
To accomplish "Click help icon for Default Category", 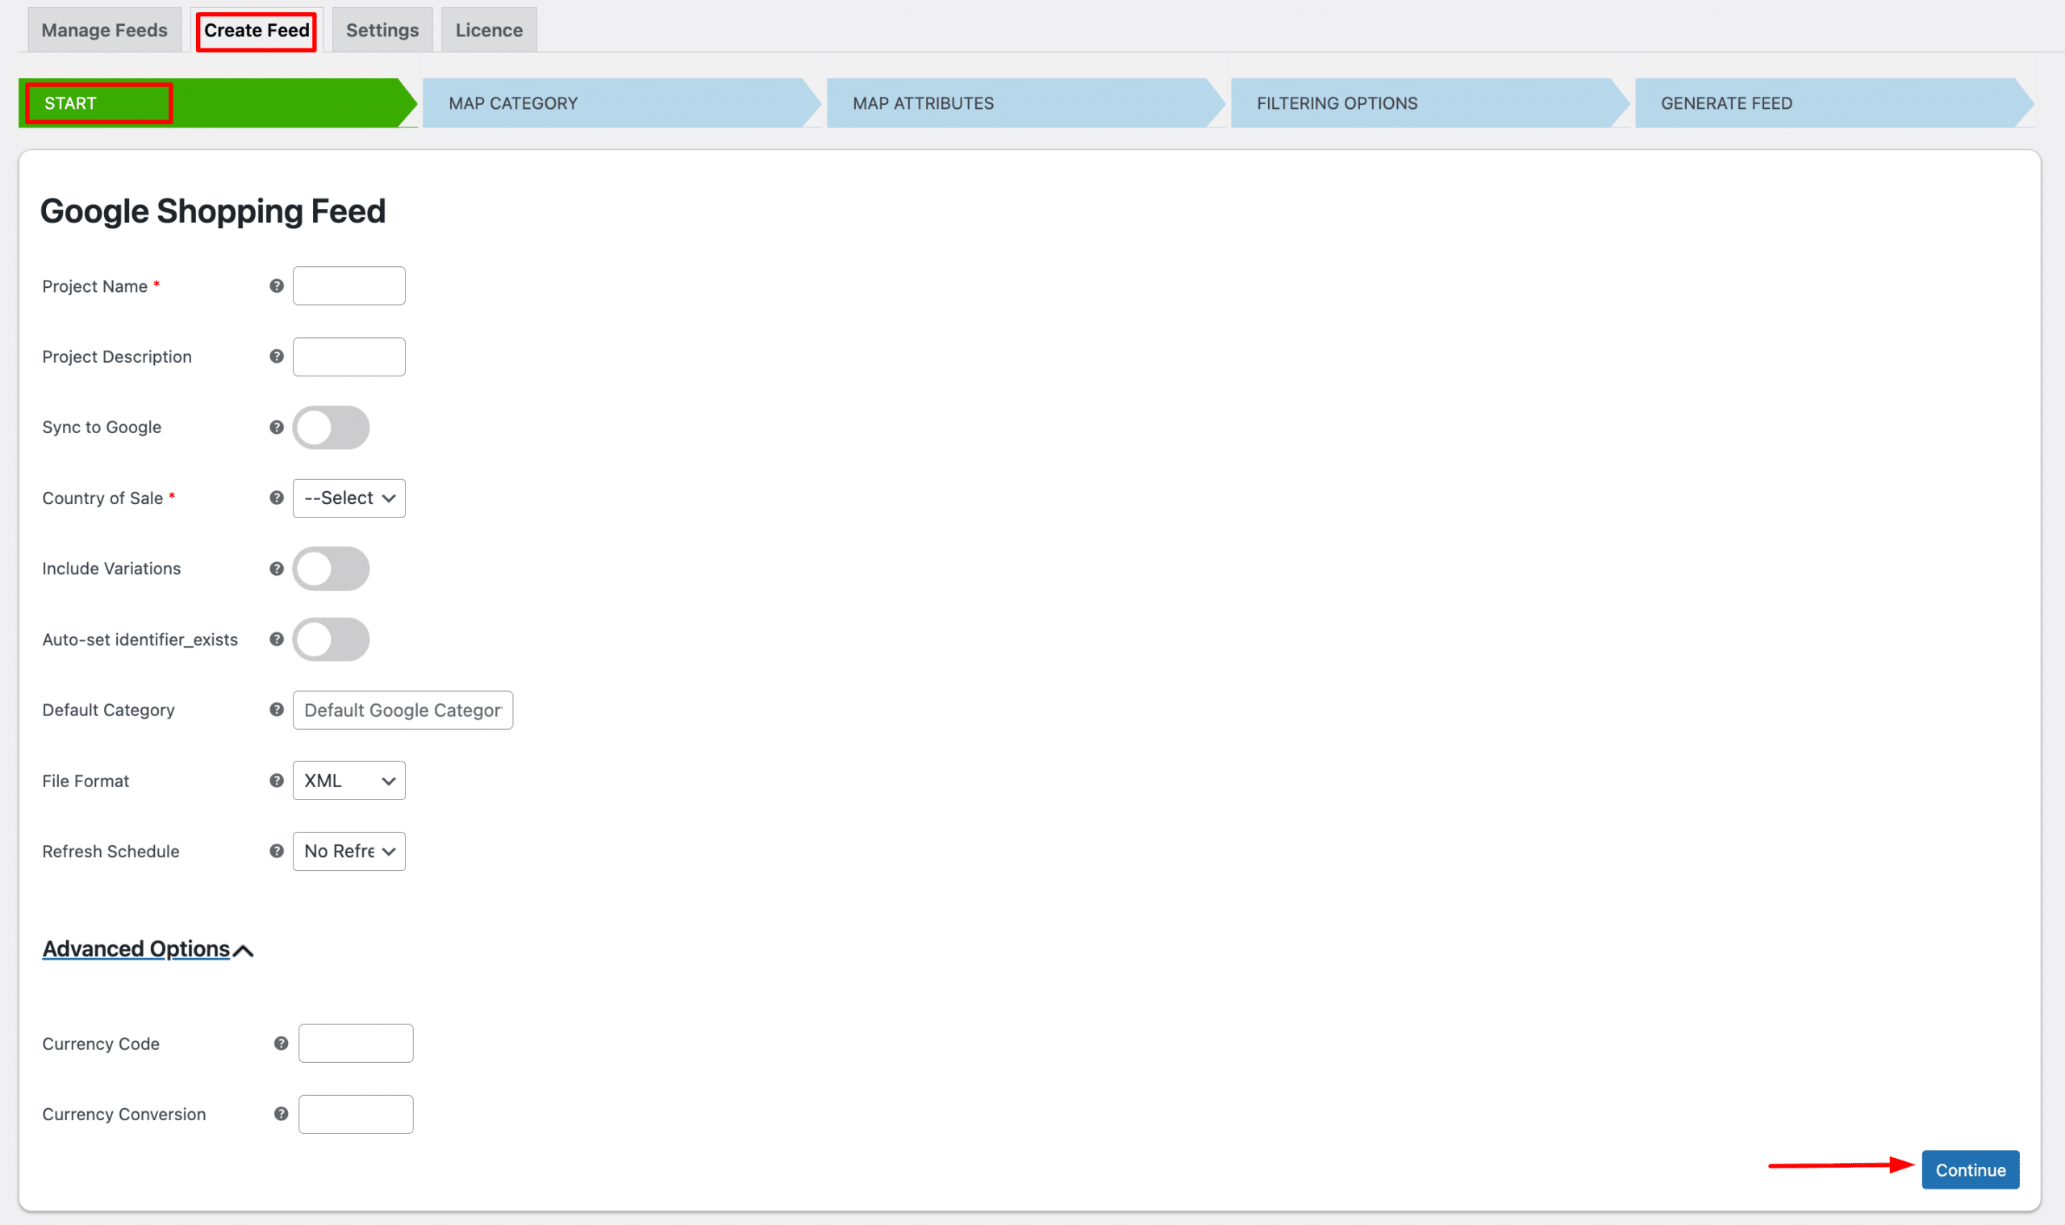I will (277, 709).
